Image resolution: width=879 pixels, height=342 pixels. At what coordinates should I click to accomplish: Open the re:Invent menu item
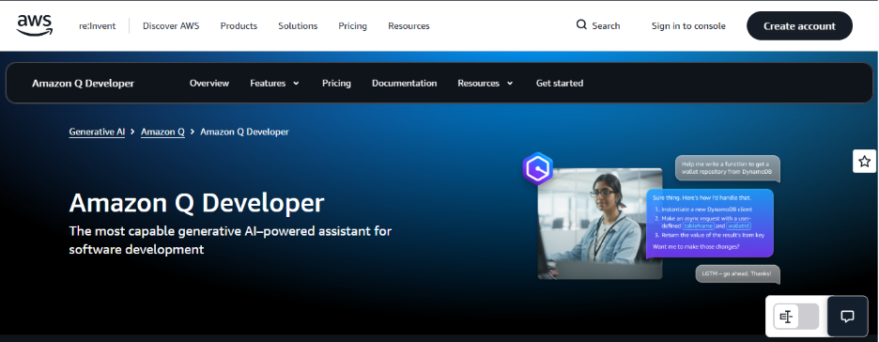tap(98, 25)
